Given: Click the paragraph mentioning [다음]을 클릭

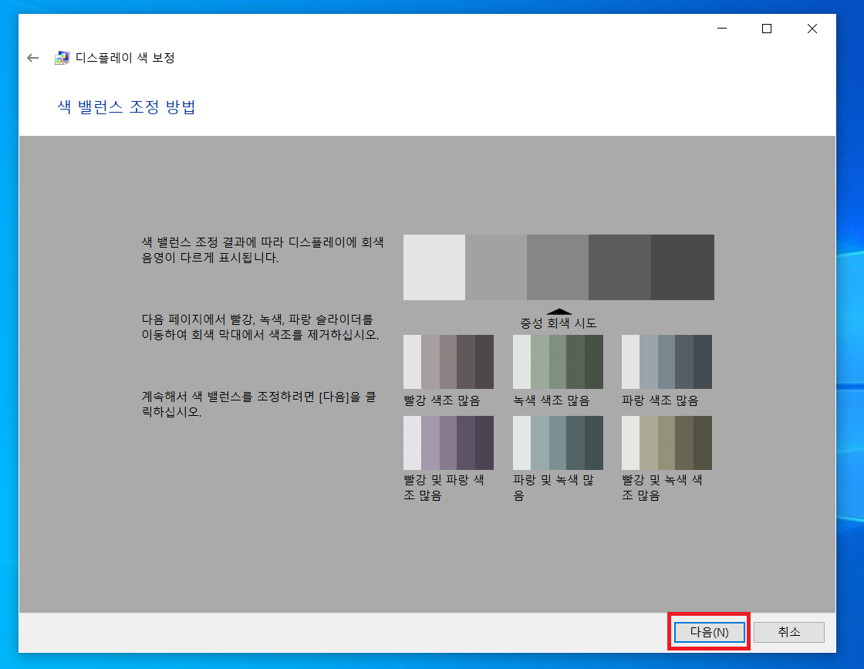Looking at the screenshot, I should (259, 404).
